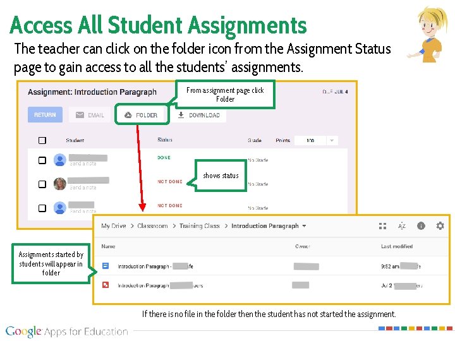Image resolution: width=455 pixels, height=341 pixels.
Task: Open the first Introduction Paragraph file
Action: coord(155,266)
